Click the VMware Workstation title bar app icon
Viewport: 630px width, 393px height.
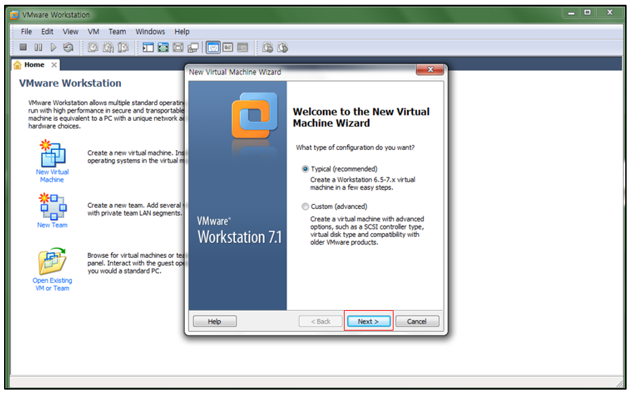pyautogui.click(x=15, y=15)
